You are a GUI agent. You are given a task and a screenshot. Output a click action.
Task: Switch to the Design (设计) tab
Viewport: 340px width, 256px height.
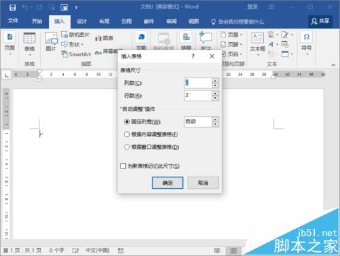[82, 21]
